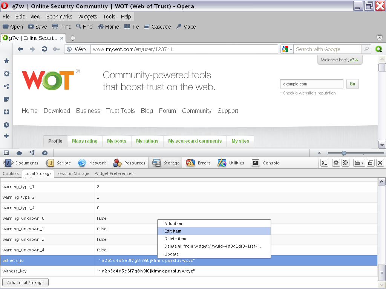
Task: Tile the windows
Action: coord(132,27)
